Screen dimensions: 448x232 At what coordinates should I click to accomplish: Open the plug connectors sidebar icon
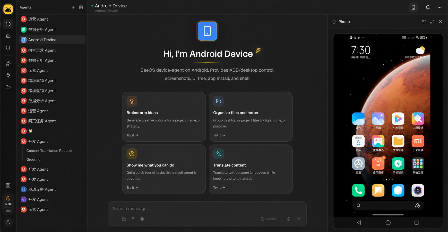[x=8, y=75]
